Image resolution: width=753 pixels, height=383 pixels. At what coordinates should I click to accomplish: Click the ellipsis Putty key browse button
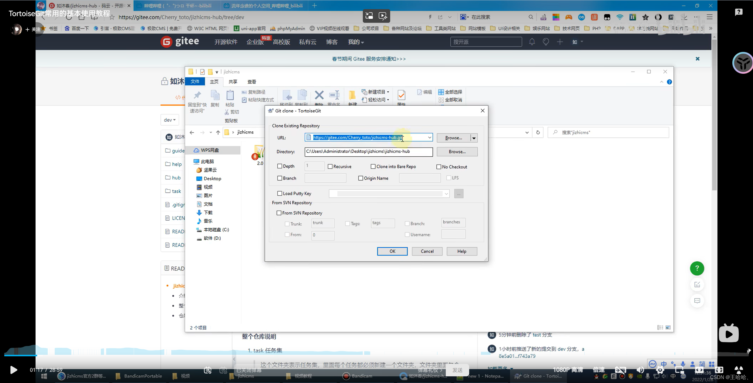pyautogui.click(x=459, y=194)
